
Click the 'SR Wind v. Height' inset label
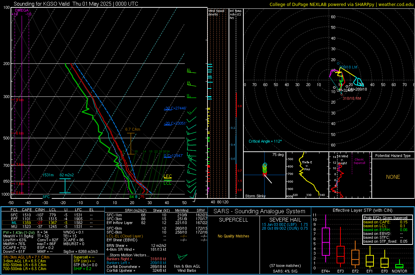(342, 160)
